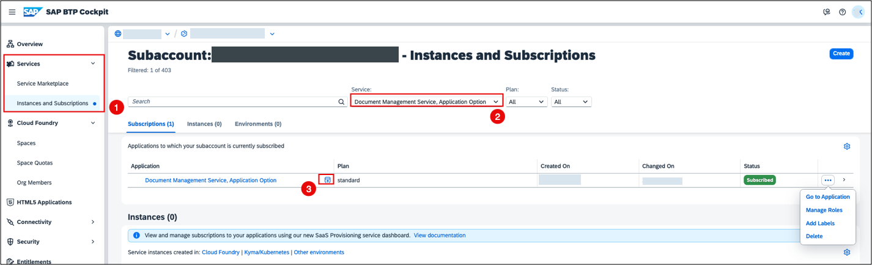Select Go to Application menu entry

828,197
